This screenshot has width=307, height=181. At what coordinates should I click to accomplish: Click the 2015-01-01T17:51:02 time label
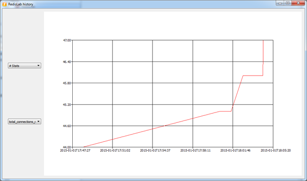[x=115, y=151]
